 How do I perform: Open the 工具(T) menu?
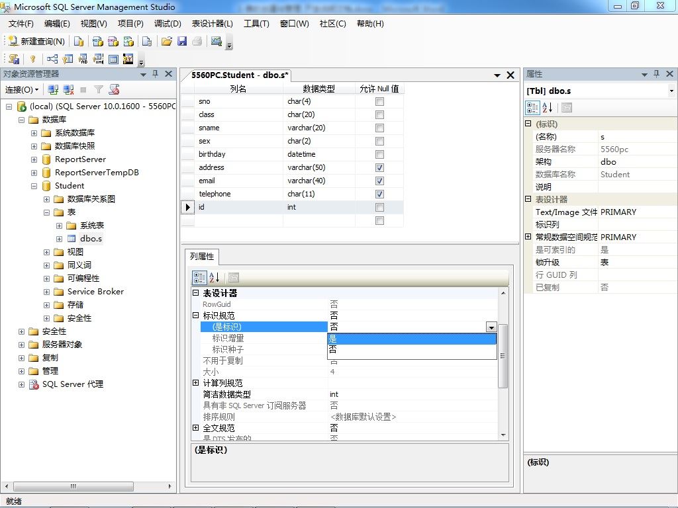click(256, 24)
